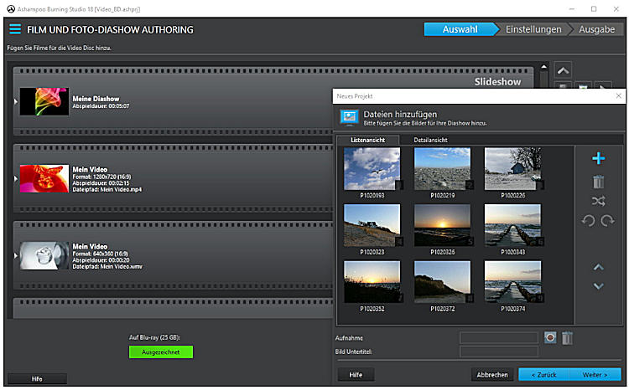Go to the Einstellungen step
The height and width of the screenshot is (390, 629).
click(533, 29)
